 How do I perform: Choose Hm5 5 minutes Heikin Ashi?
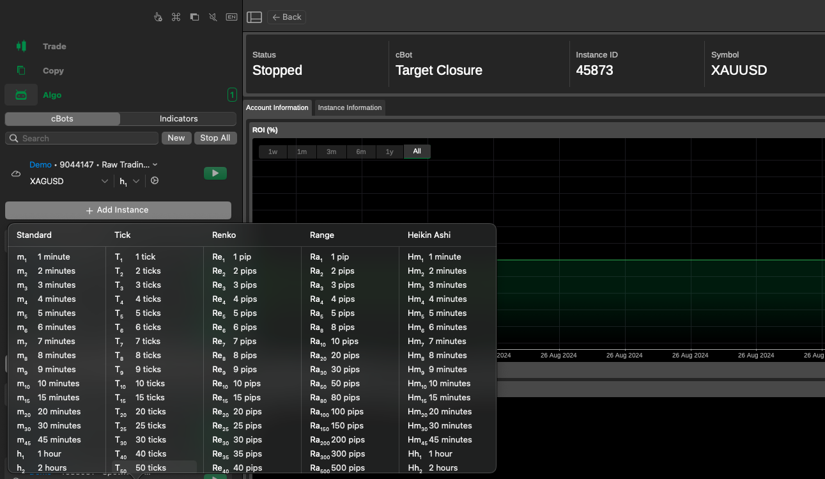pos(448,313)
